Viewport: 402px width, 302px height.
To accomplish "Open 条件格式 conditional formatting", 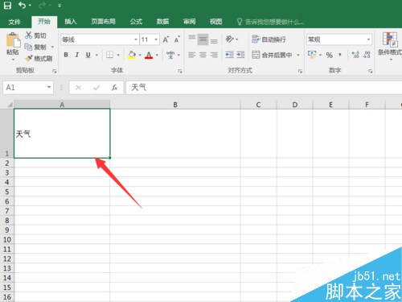I will [390, 46].
